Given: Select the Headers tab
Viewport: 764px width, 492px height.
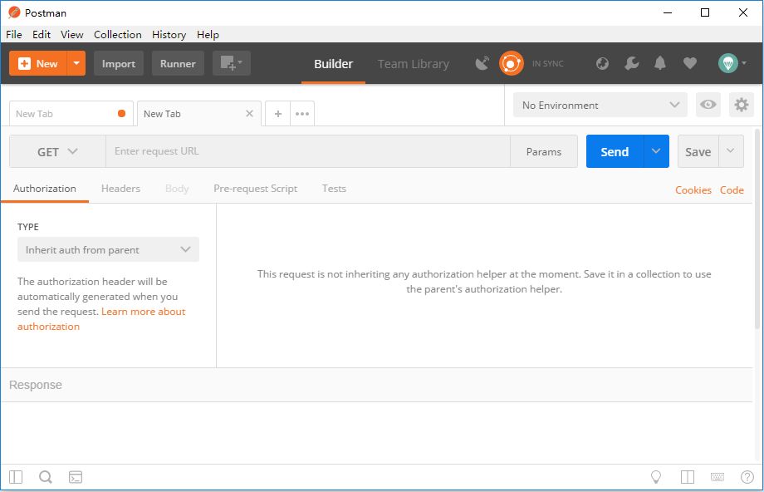Looking at the screenshot, I should [120, 189].
